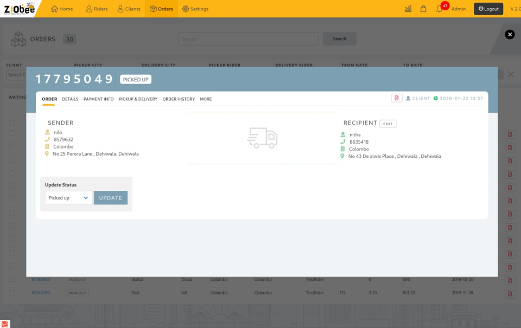Viewport: 521px width, 328px height.
Task: Click the shopping bag icon in top bar
Action: [x=423, y=9]
